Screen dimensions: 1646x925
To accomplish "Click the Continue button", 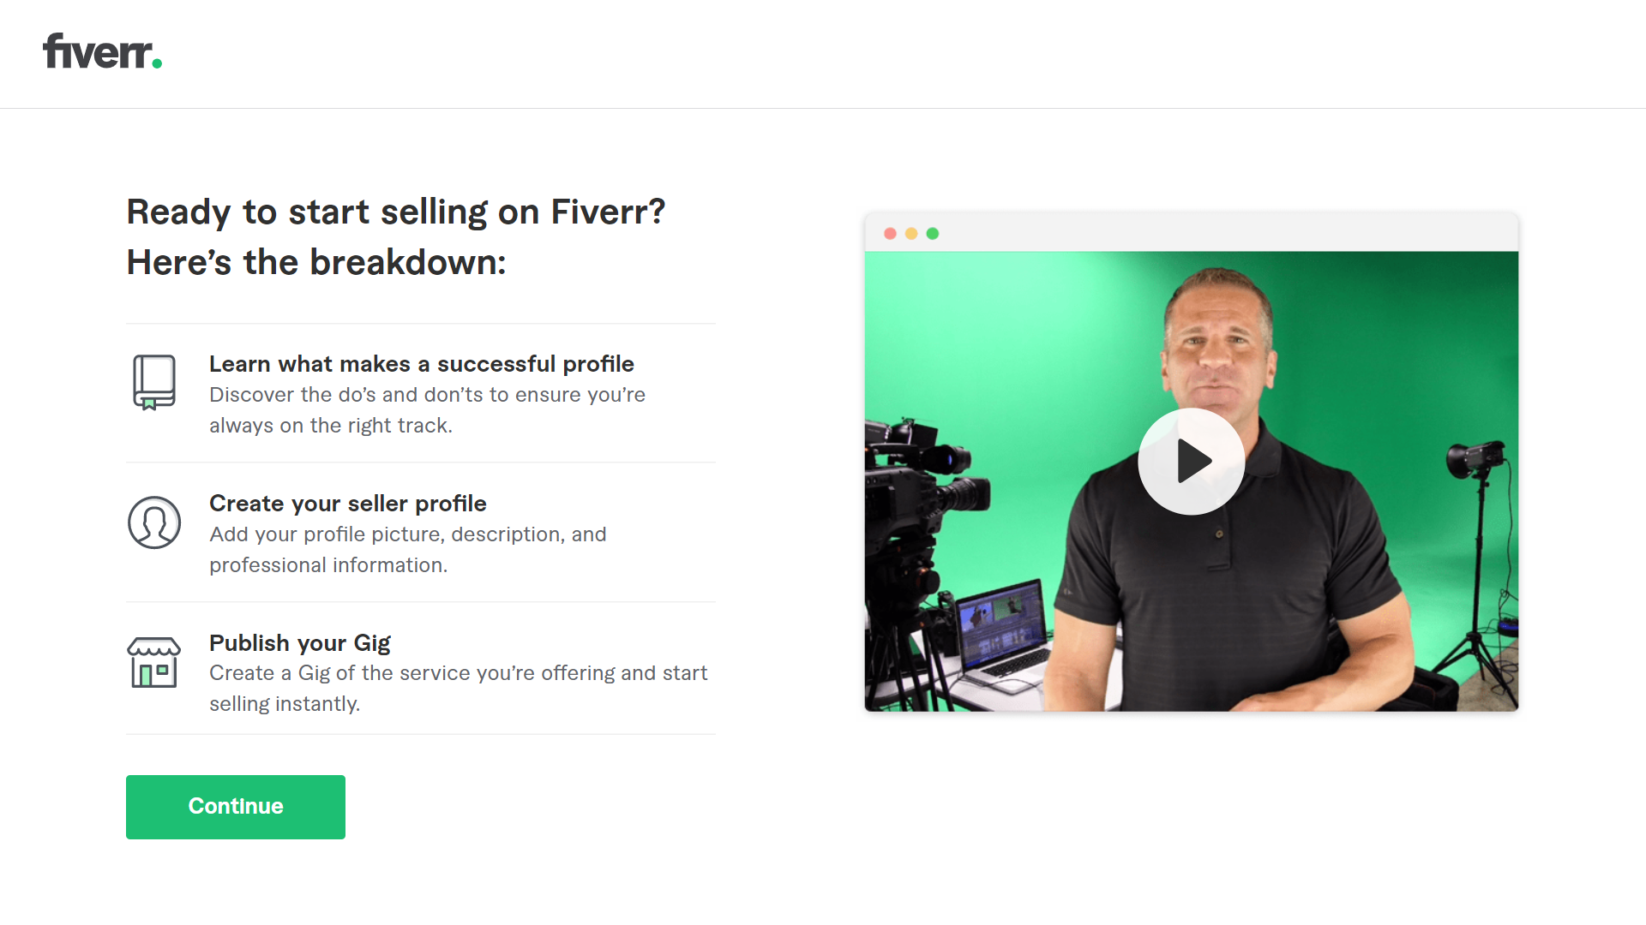I will [236, 807].
